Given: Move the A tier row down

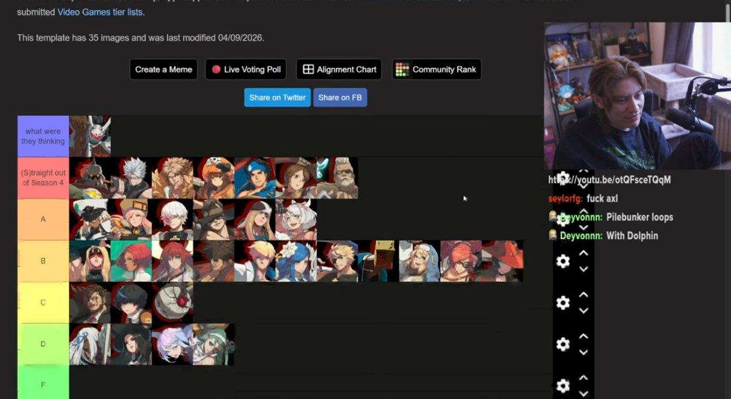Looking at the screenshot, I should pyautogui.click(x=583, y=228).
